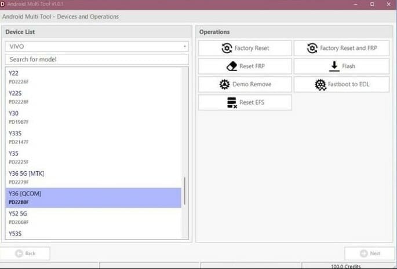Select Y33S PD2147F device

pyautogui.click(x=93, y=137)
